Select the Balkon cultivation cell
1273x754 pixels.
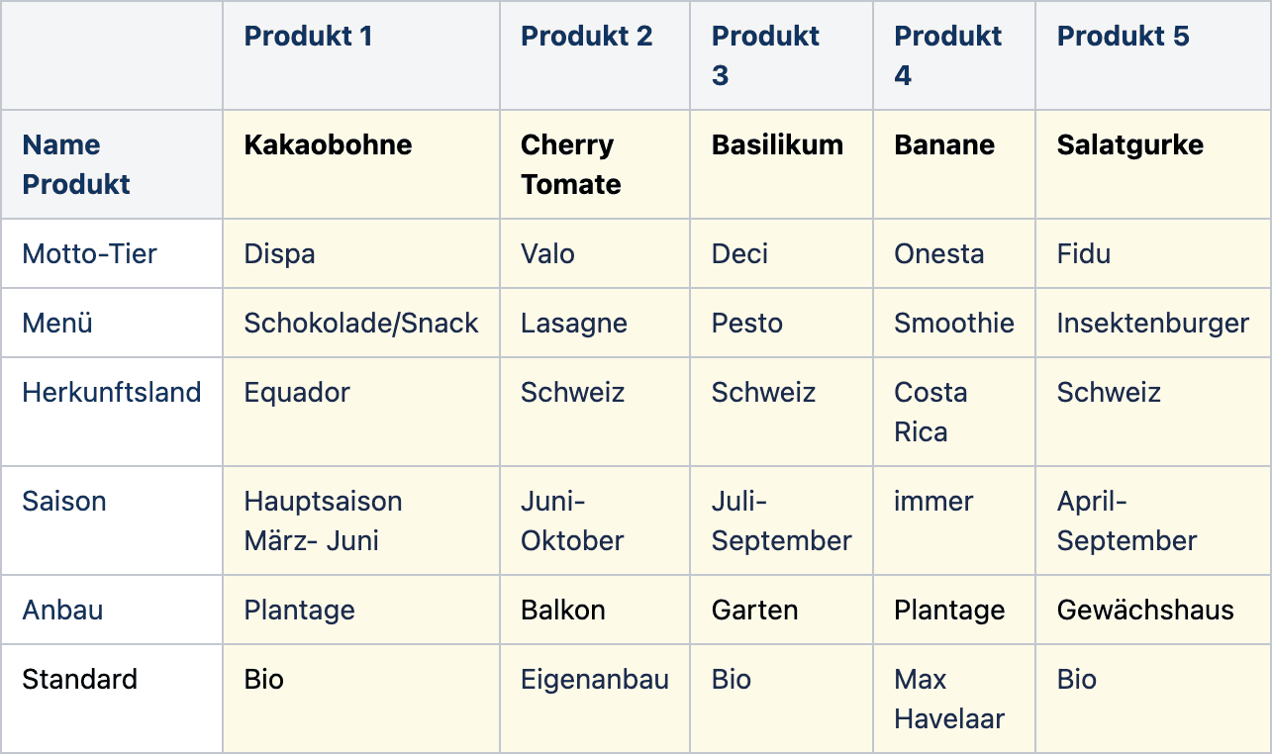(595, 610)
